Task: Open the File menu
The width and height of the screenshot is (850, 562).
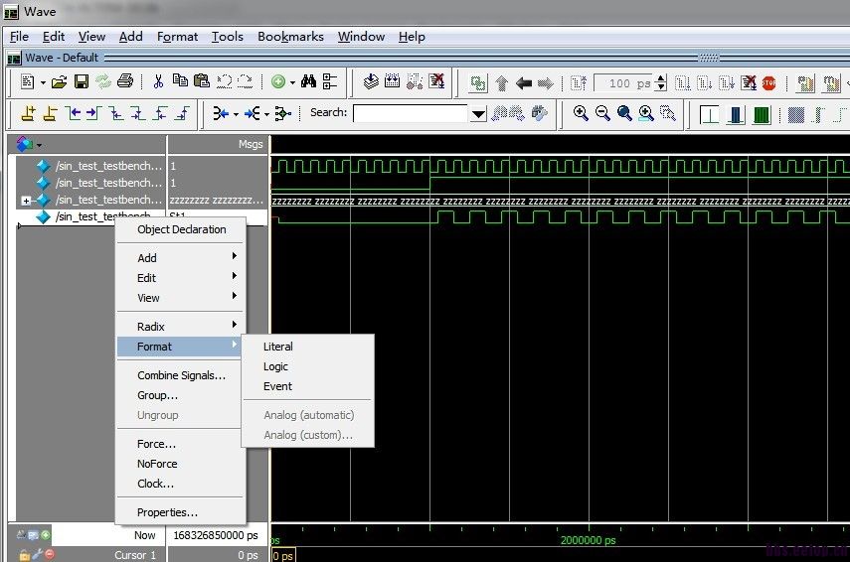Action: (x=19, y=37)
